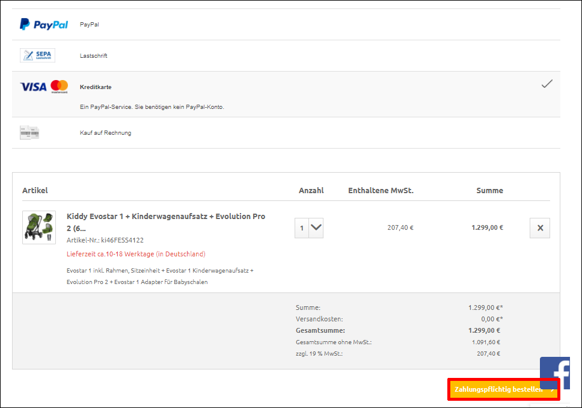Click the Anzahl column header
The image size is (582, 408).
311,191
